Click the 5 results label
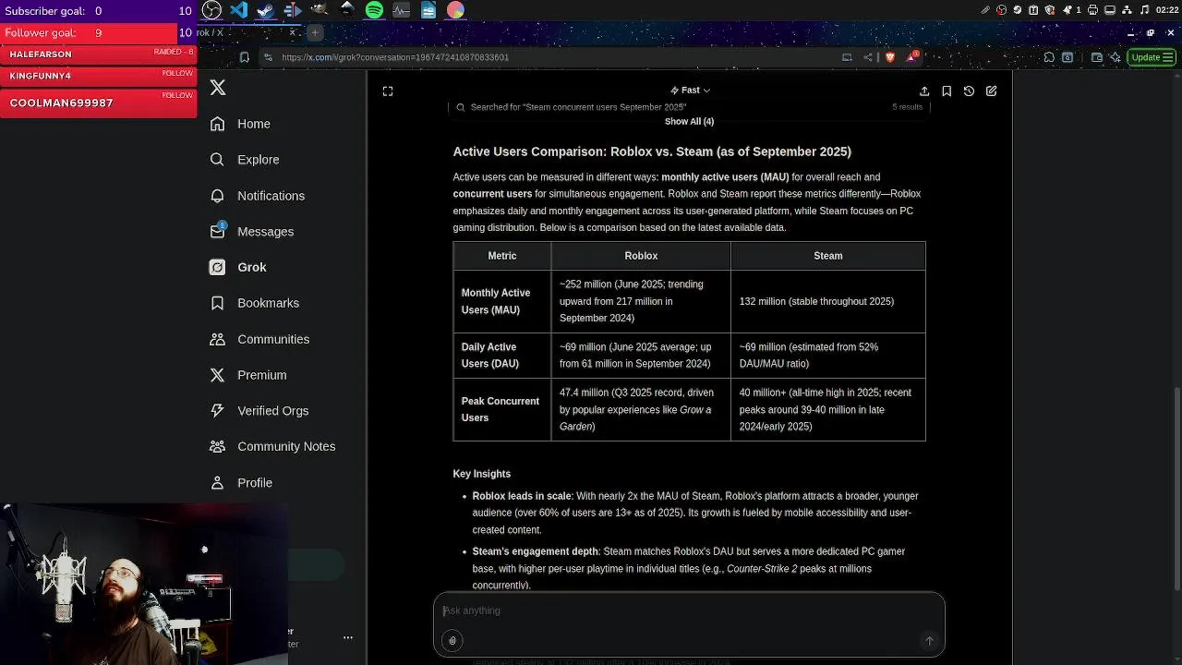Viewport: 1182px width, 665px height. point(907,107)
